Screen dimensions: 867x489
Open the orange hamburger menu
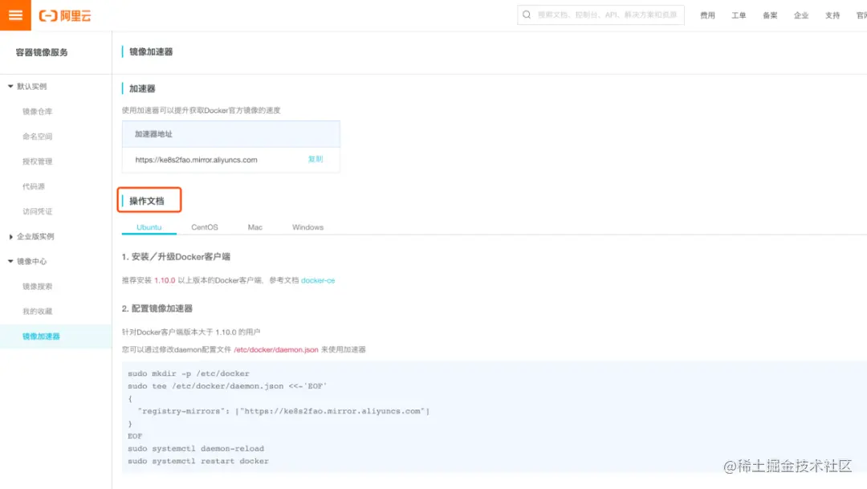[15, 15]
